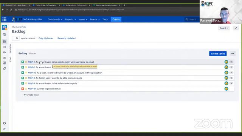Open issue link MQP-4
Screen dimensions: 242x136
[x=31, y=83]
